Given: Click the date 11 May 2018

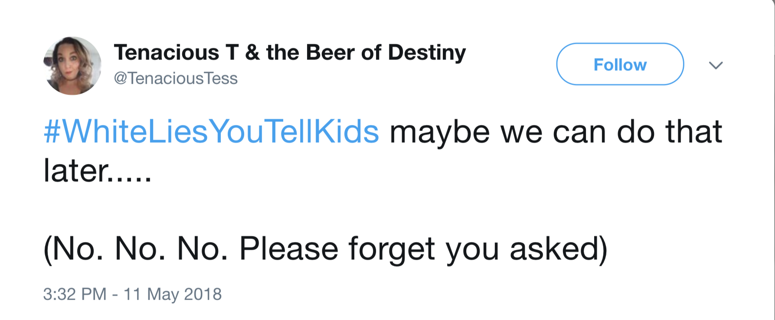Looking at the screenshot, I should pos(173,294).
